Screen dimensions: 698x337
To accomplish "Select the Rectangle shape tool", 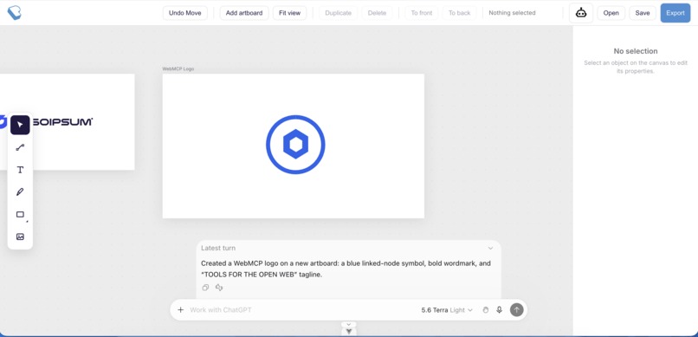I will pos(20,214).
